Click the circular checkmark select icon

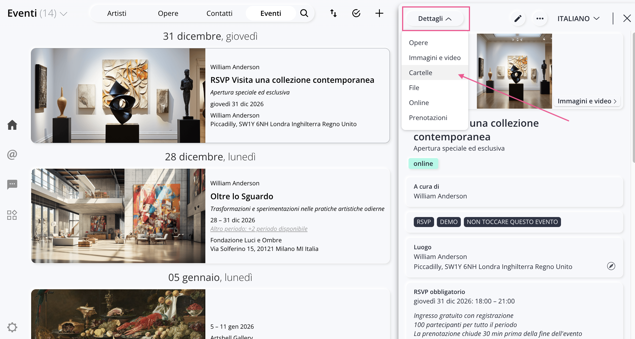point(356,13)
